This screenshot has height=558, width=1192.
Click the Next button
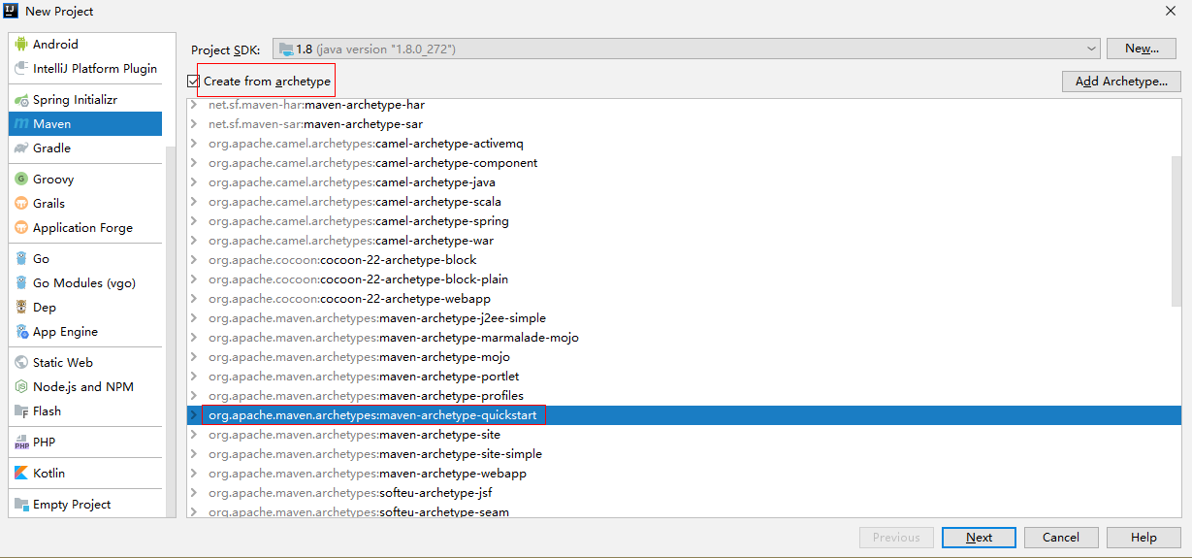point(979,538)
